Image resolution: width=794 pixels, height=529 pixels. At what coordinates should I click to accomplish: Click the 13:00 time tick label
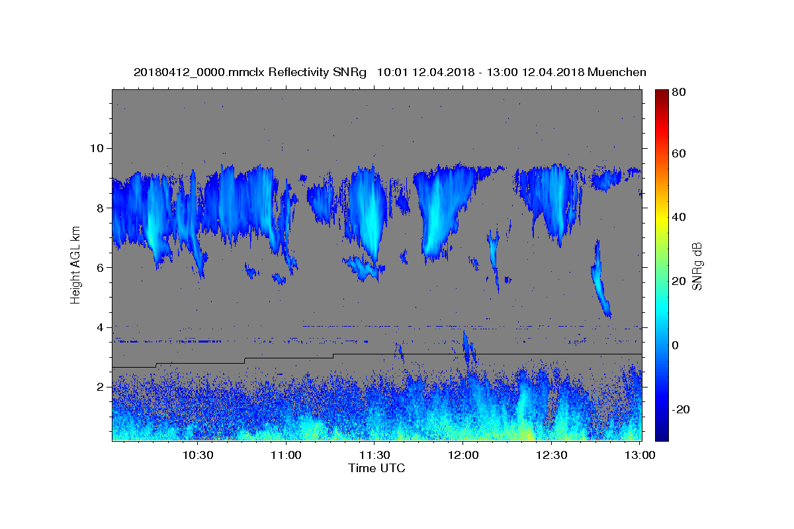(640, 455)
